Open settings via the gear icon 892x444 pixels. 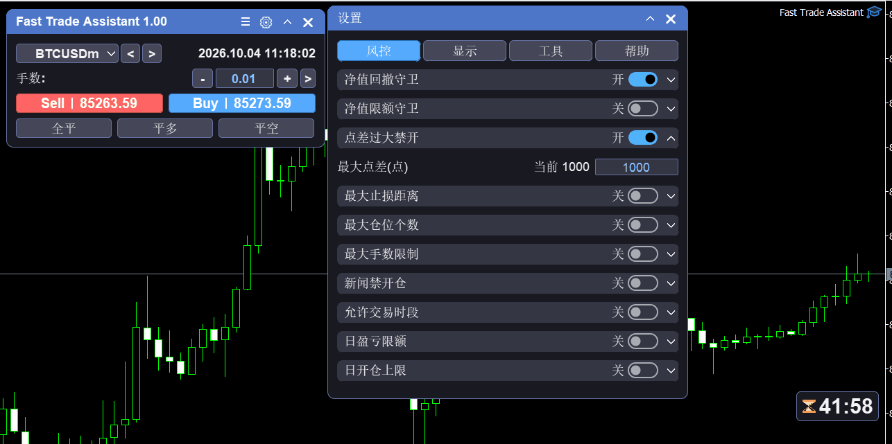pyautogui.click(x=266, y=22)
